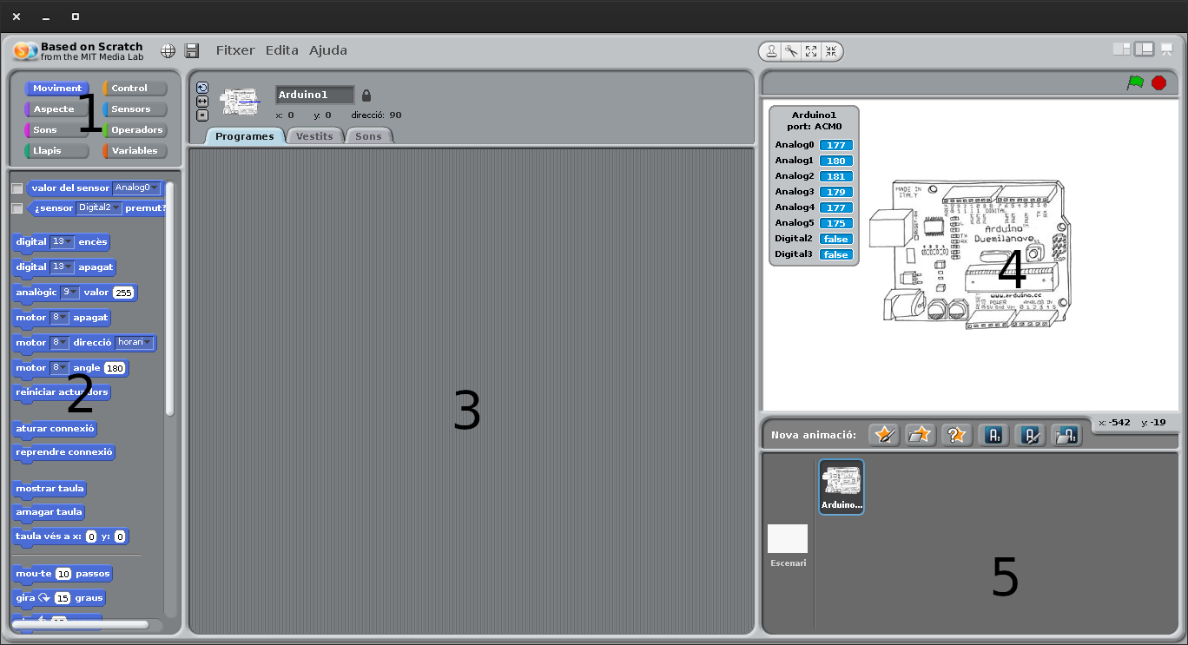Image resolution: width=1188 pixels, height=645 pixels.
Task: Click the first Arduino new animation icon
Action: coord(993,435)
